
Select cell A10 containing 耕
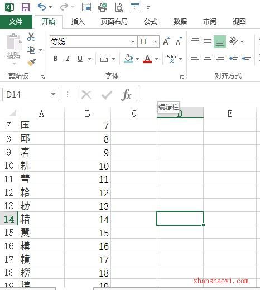41,165
